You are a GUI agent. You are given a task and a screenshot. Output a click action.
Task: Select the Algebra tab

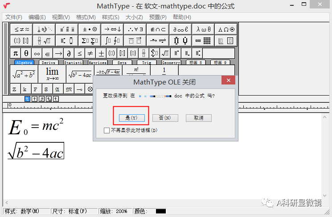click(24, 63)
